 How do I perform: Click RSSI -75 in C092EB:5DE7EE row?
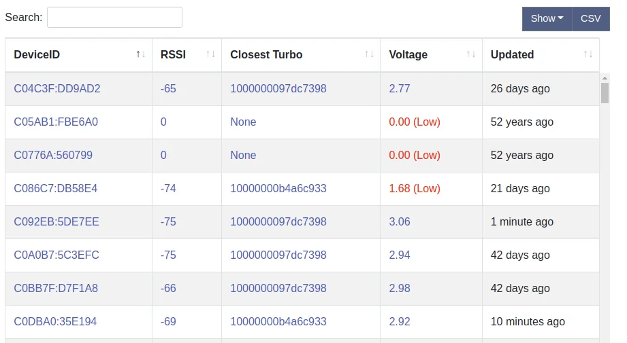(x=168, y=221)
